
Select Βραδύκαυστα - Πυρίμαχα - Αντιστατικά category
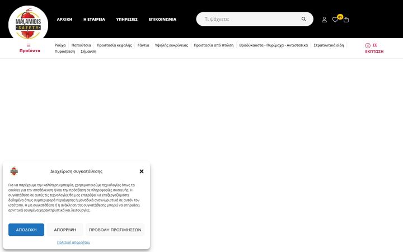[274, 45]
